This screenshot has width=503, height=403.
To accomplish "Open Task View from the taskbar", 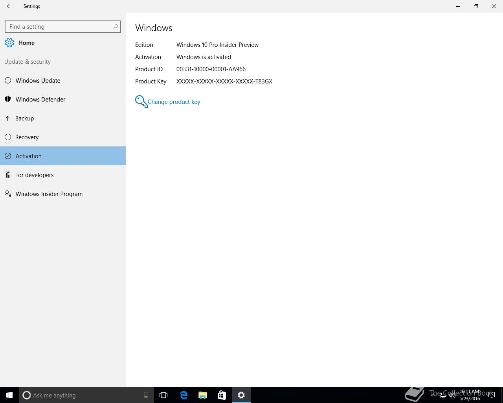I will click(163, 395).
